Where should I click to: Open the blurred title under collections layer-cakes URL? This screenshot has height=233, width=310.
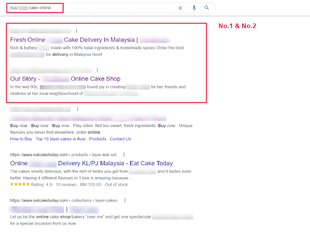54,209
